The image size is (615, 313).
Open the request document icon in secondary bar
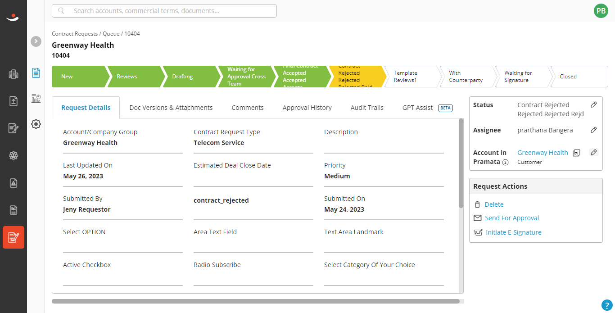36,73
